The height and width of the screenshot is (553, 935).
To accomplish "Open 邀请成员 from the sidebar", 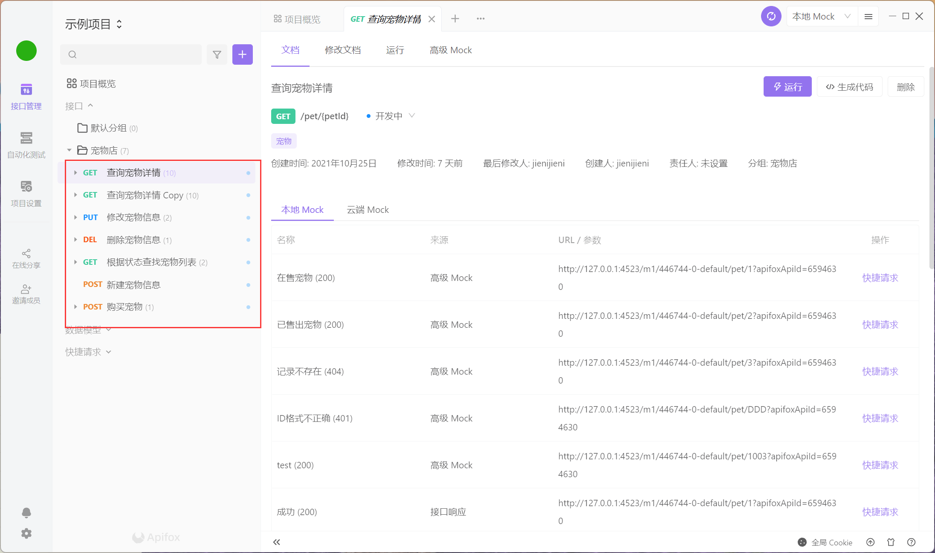I will (26, 294).
